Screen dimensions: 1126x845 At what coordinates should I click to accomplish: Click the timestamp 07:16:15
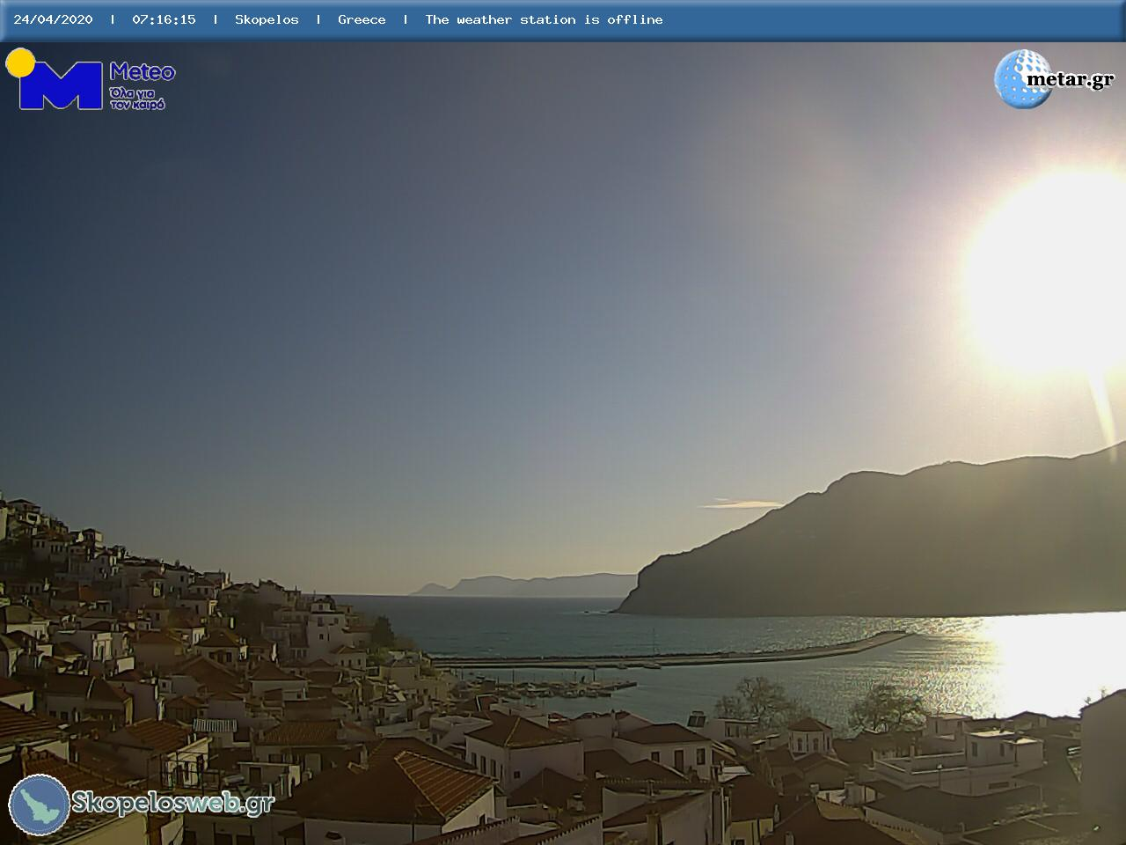click(x=164, y=19)
